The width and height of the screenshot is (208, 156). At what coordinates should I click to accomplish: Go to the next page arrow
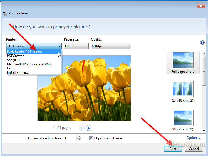point(89,128)
